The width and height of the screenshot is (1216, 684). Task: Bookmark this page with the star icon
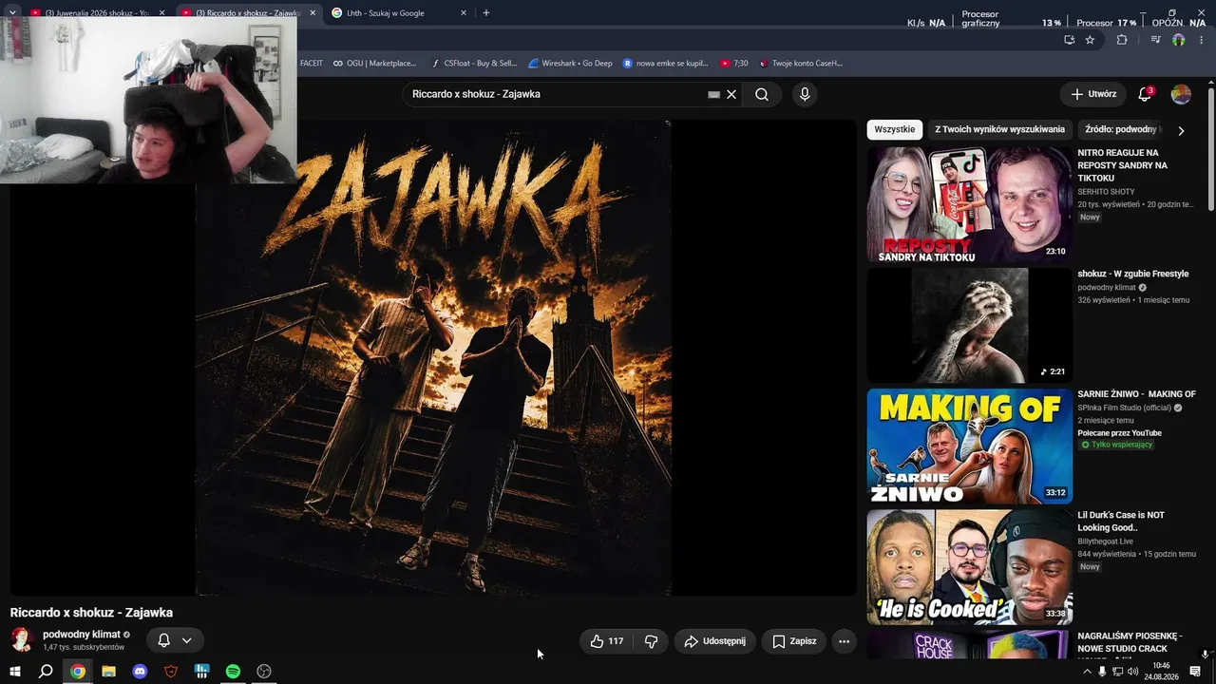tap(1090, 40)
